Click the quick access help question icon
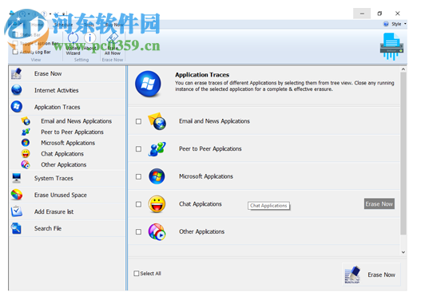Image resolution: width=421 pixels, height=296 pixels. tap(43, 14)
